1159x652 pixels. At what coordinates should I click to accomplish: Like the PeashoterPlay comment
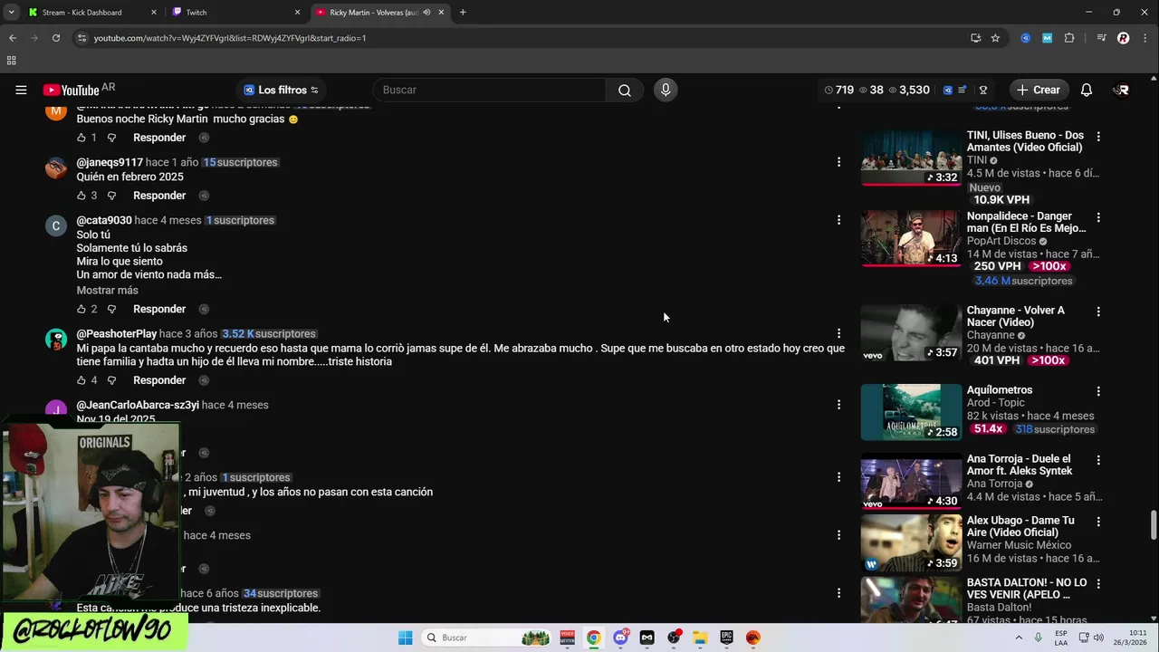81,380
